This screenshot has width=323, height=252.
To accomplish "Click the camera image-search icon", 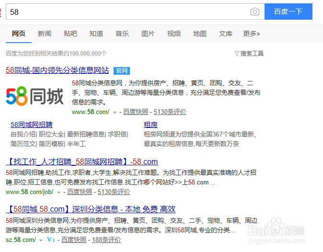I will click(255, 11).
